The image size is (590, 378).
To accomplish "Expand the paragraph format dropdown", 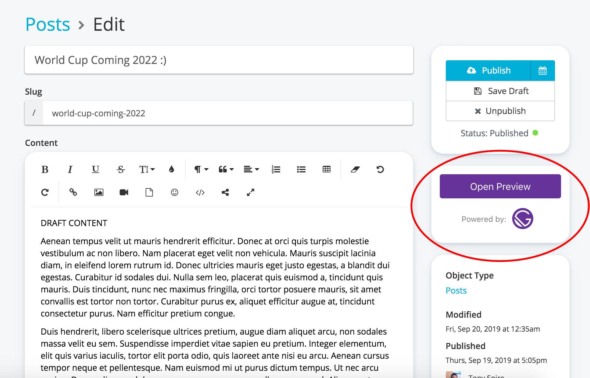I will pos(201,169).
